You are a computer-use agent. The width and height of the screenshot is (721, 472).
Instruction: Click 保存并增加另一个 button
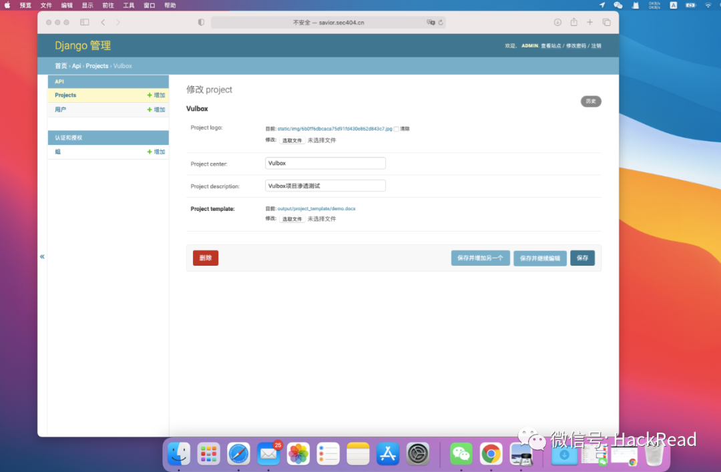click(480, 258)
